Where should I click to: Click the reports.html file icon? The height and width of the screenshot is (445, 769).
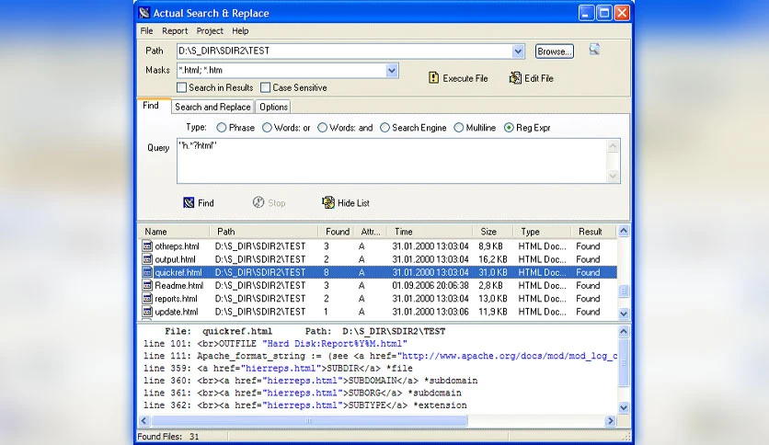[x=147, y=299]
